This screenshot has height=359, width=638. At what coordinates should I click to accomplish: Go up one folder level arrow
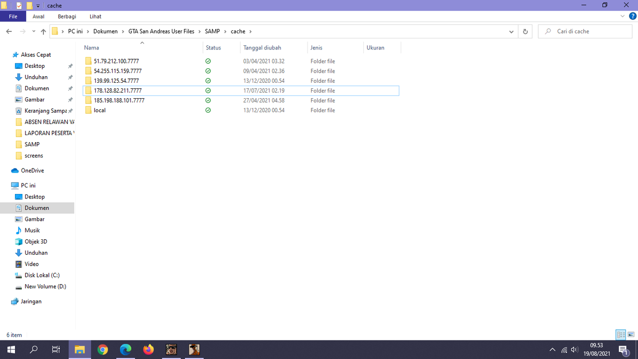click(x=43, y=31)
